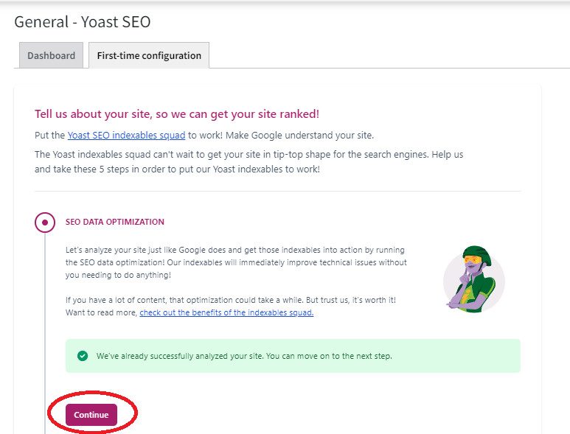Click the vertical step line below the circle
Image resolution: width=570 pixels, height=434 pixels.
click(x=45, y=332)
